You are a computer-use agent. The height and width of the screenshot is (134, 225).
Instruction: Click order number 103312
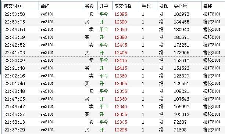pyautogui.click(x=182, y=115)
